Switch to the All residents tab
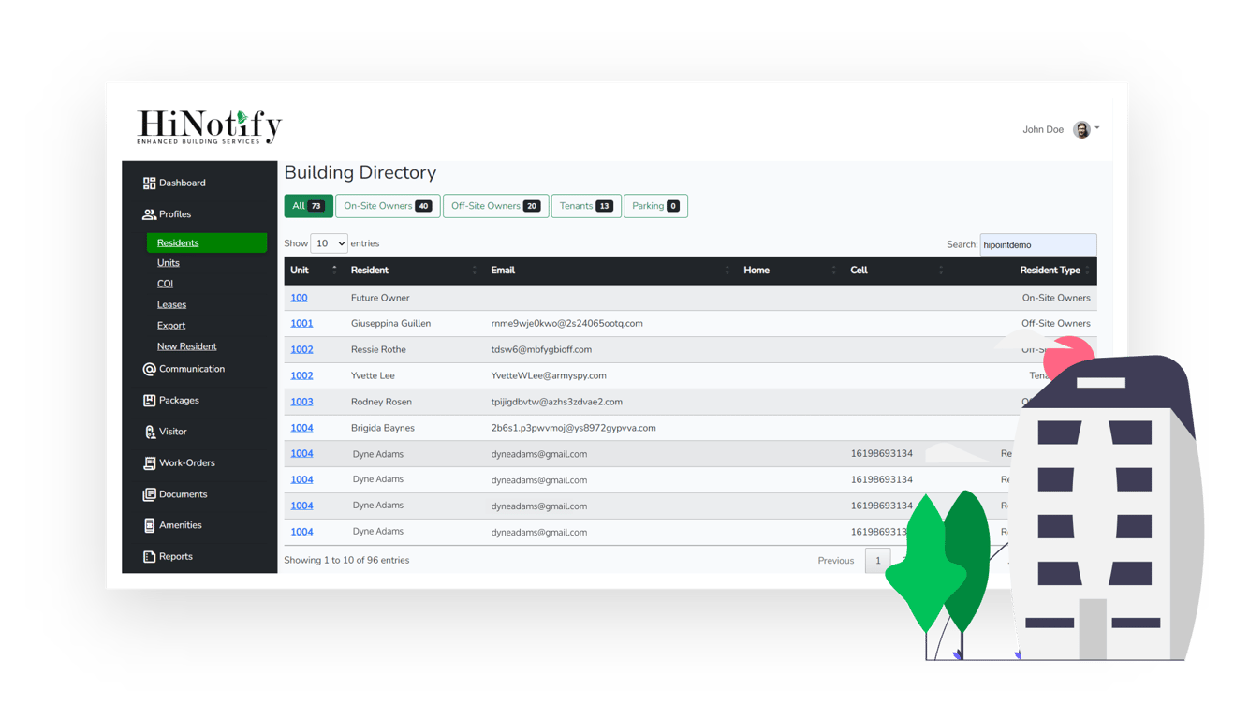The image size is (1234, 719). [x=308, y=206]
